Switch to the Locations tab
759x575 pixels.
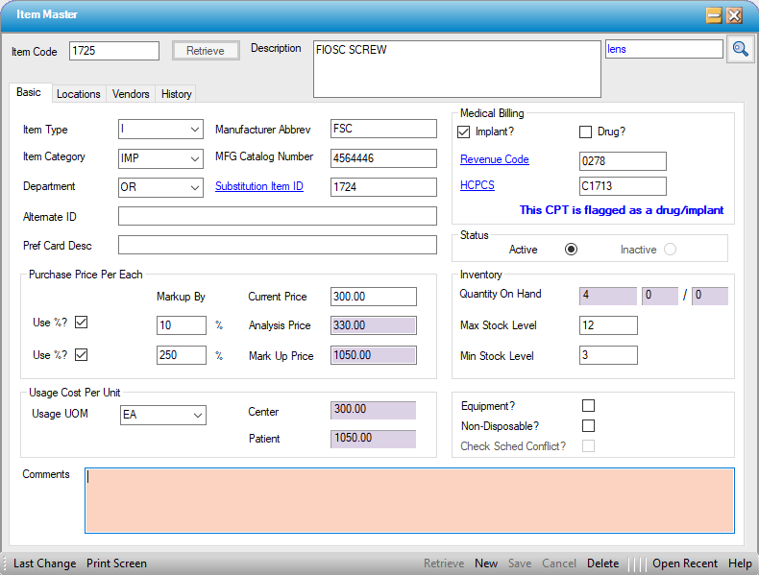pyautogui.click(x=78, y=94)
